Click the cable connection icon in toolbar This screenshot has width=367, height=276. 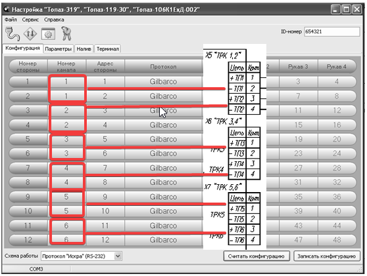pos(12,33)
